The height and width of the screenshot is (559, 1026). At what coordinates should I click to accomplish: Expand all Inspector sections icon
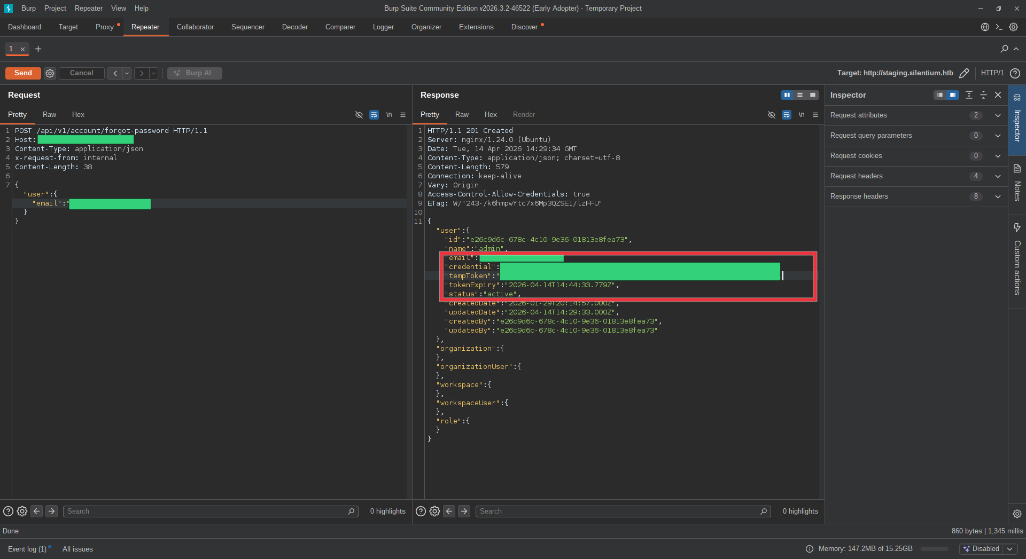pos(969,95)
